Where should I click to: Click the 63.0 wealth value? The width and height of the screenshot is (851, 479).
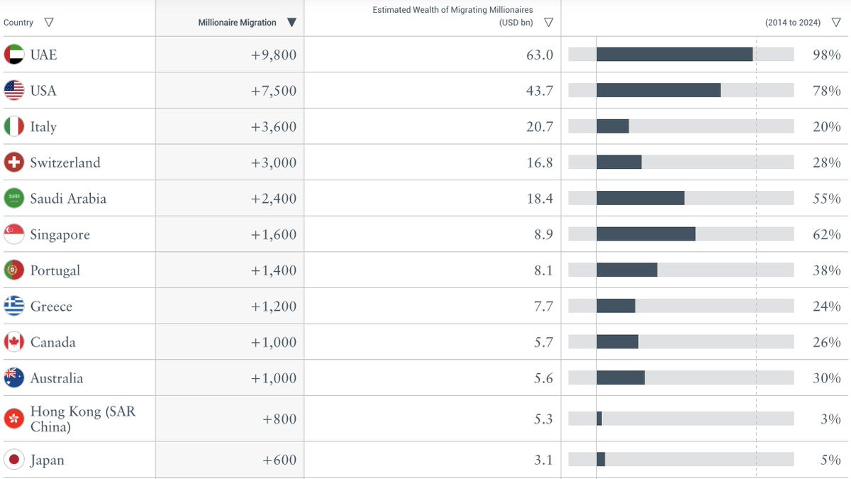540,55
